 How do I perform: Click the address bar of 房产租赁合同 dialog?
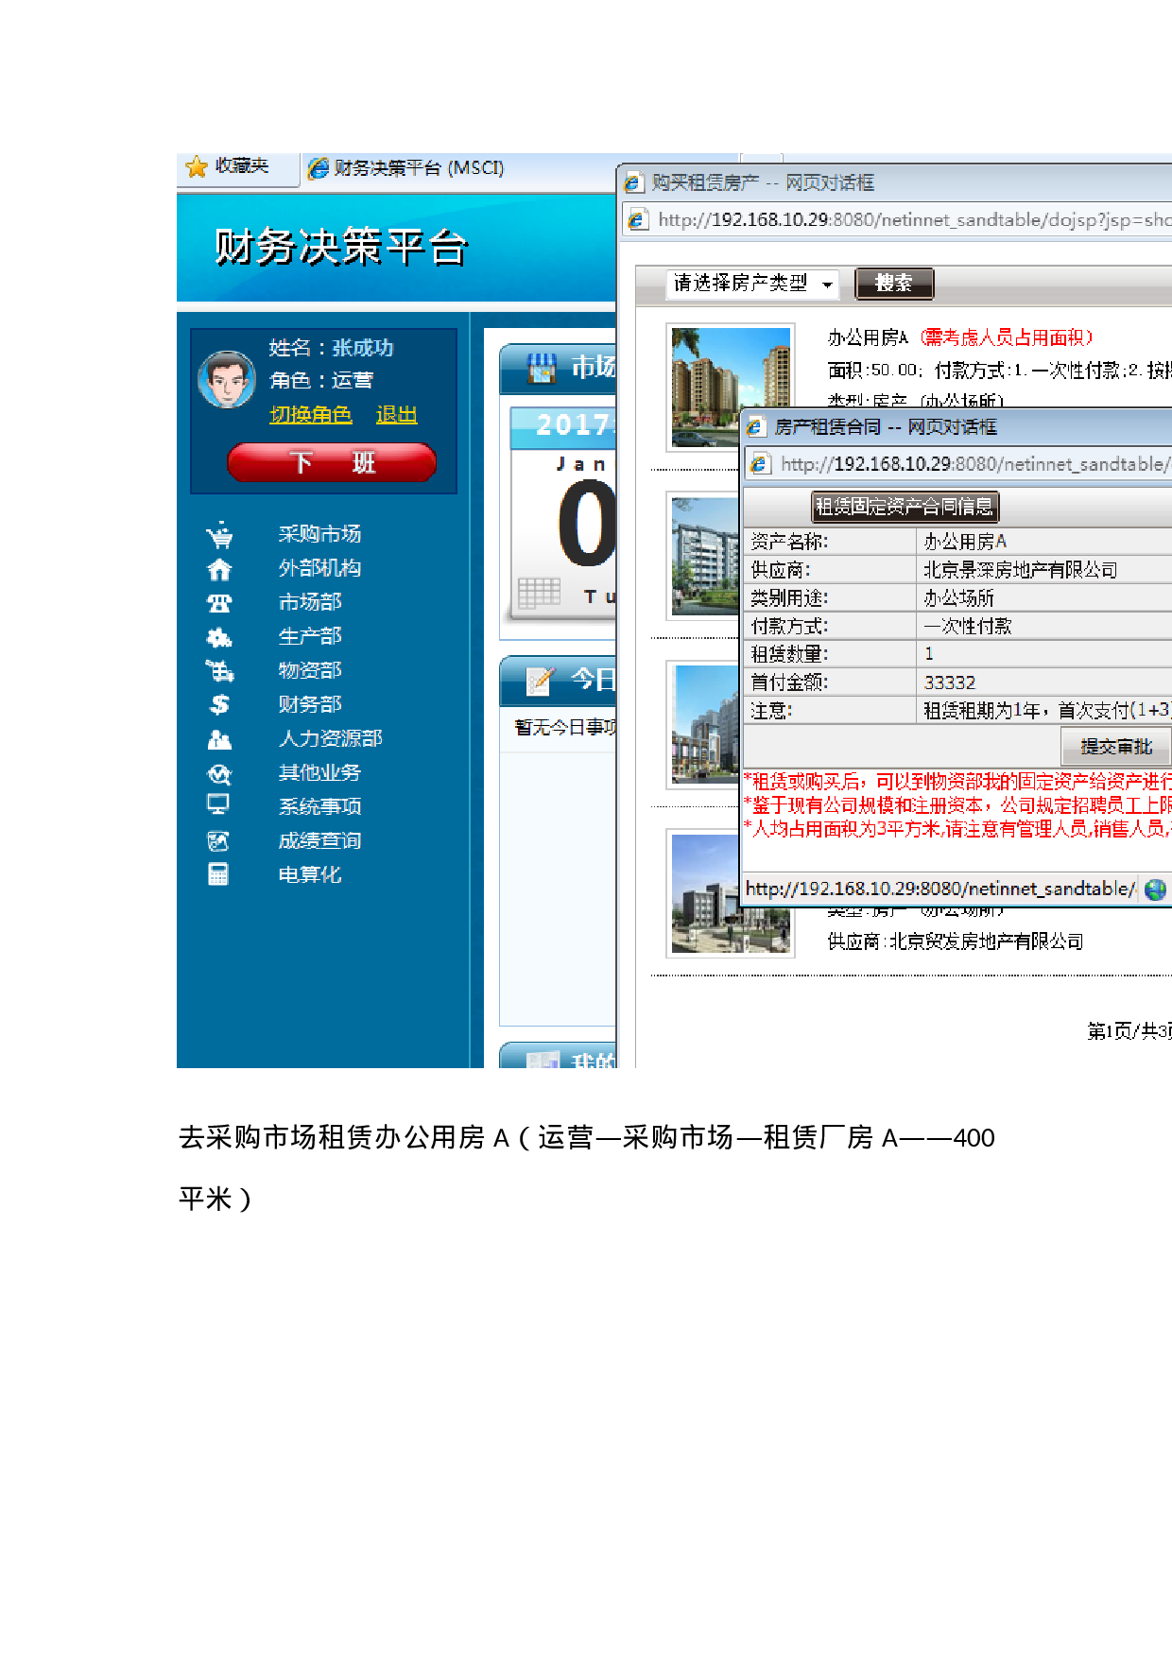(958, 464)
